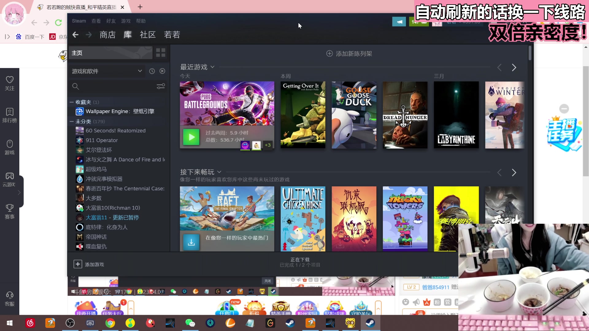This screenshot has height=331, width=589.
Task: Select the ready-to-play filter icon
Action: 162,71
